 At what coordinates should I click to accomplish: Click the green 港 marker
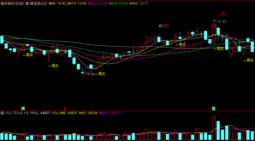[213, 108]
